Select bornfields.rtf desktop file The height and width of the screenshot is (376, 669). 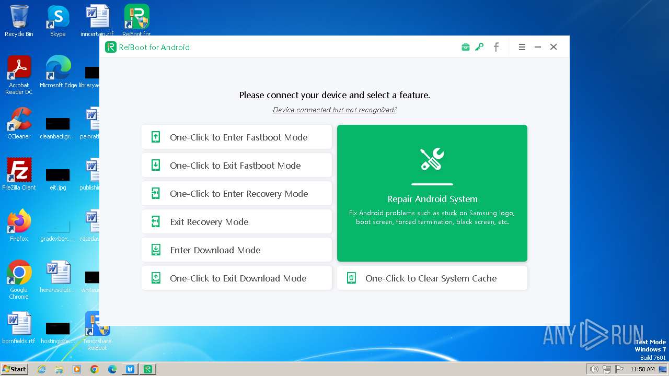pyautogui.click(x=19, y=328)
